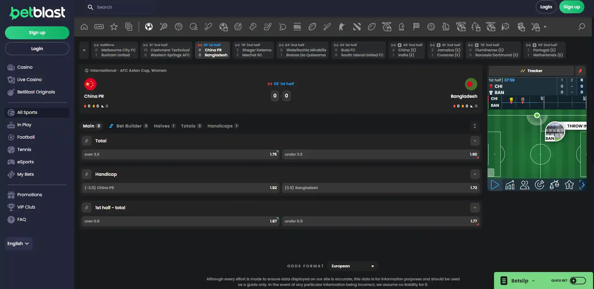The width and height of the screenshot is (594, 289).
Task: Click the magnifier icon at right of sports bar
Action: click(582, 27)
